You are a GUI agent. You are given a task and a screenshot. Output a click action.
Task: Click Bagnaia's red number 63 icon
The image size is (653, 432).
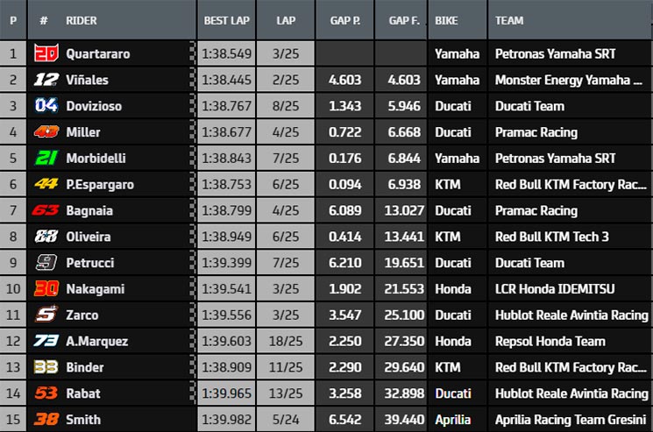point(46,210)
